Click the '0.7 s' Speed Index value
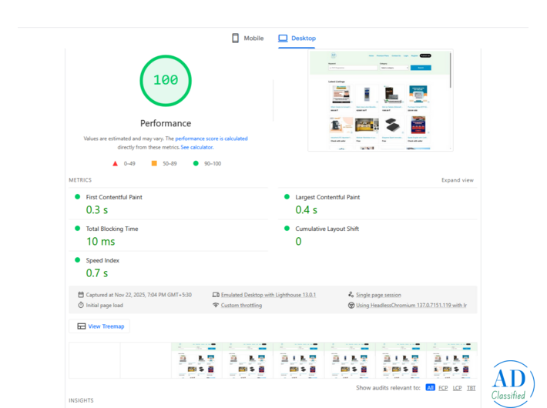Viewport: 547px width, 408px height. (x=97, y=273)
